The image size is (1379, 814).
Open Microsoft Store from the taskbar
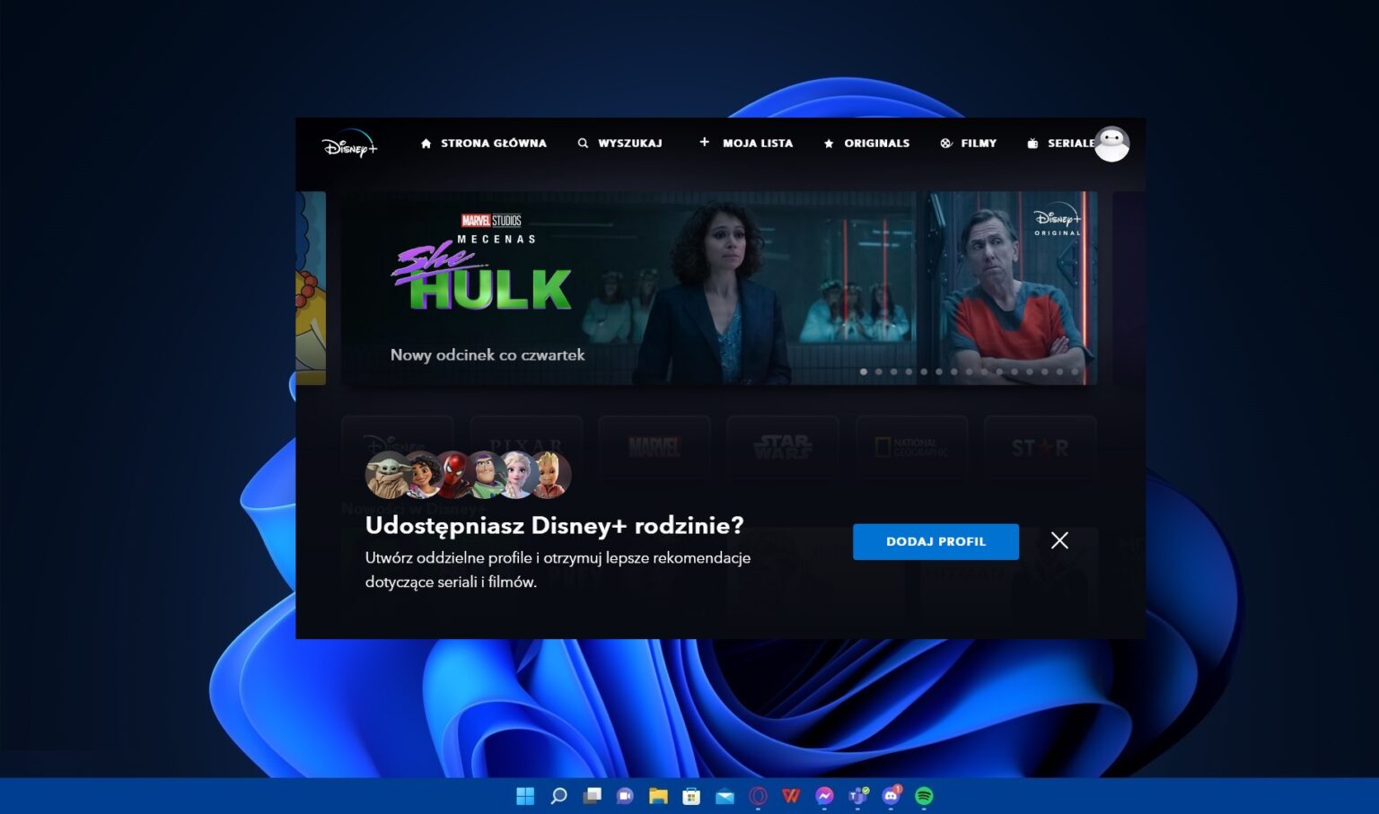point(691,796)
